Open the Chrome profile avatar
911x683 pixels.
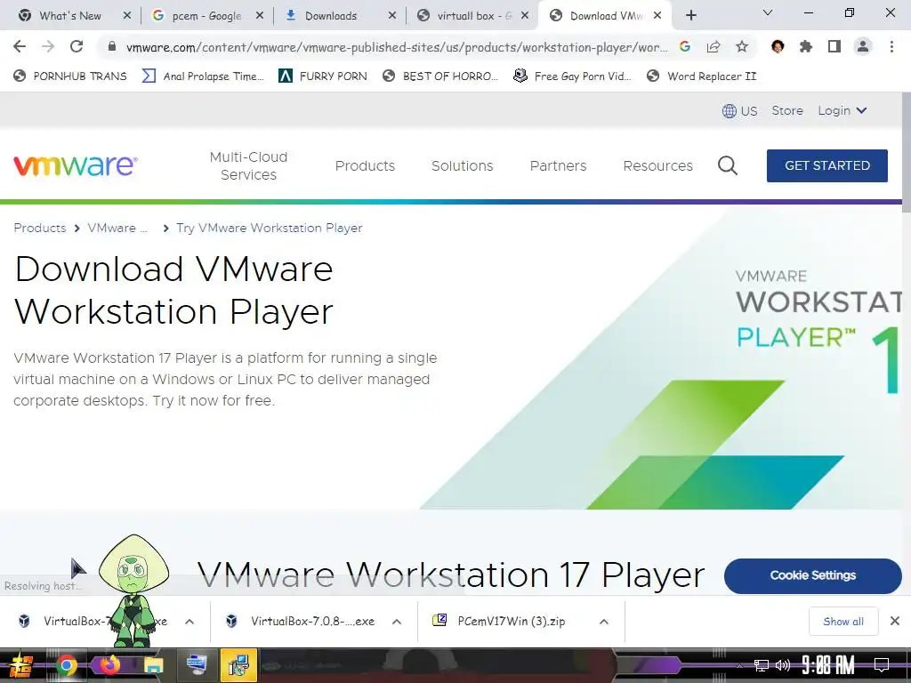pyautogui.click(x=863, y=46)
